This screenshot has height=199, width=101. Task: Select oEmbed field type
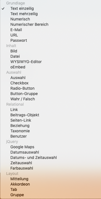tap(50, 67)
